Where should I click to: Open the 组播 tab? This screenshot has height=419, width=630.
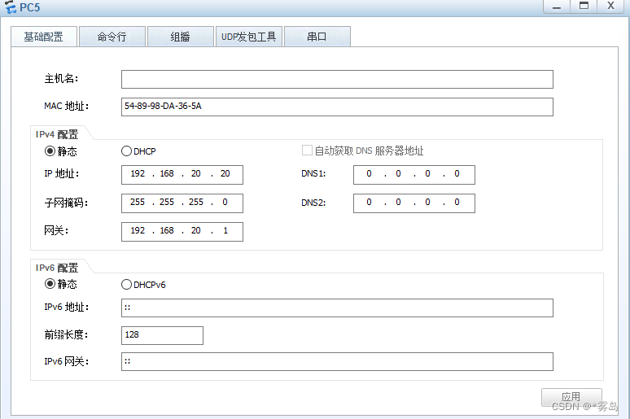pyautogui.click(x=181, y=37)
